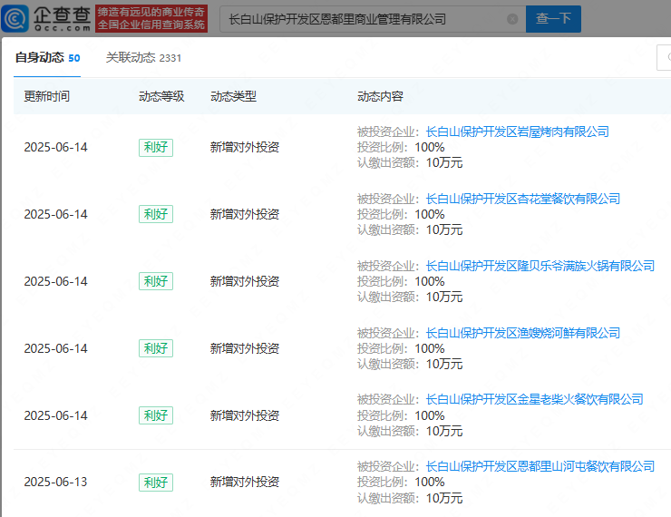The height and width of the screenshot is (517, 671).
Task: Select the date 2025-06-13
Action: tap(55, 482)
